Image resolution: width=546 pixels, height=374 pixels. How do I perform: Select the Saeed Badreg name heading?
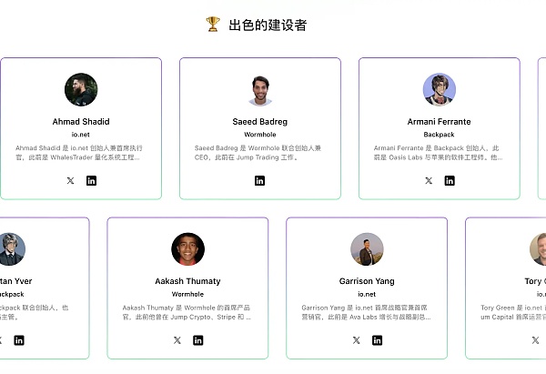(260, 121)
